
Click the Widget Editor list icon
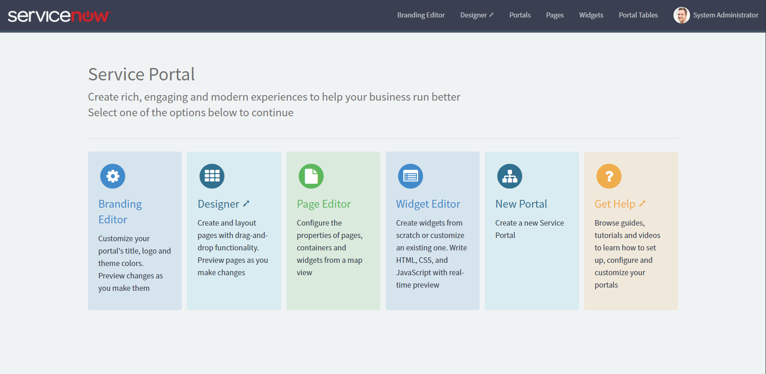pos(410,176)
